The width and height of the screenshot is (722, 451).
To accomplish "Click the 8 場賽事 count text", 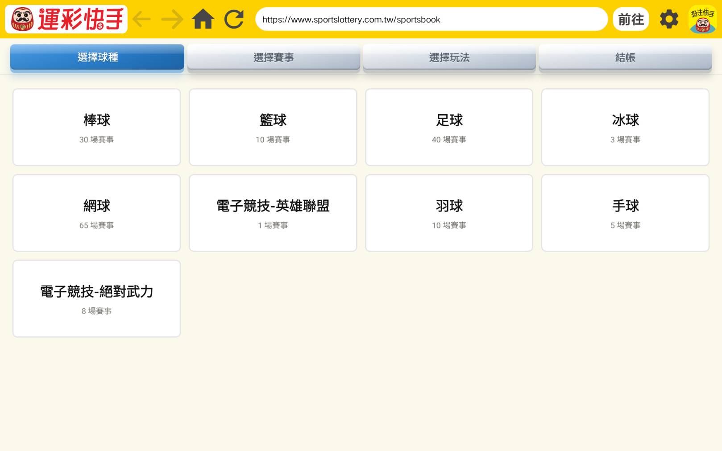I will click(96, 311).
